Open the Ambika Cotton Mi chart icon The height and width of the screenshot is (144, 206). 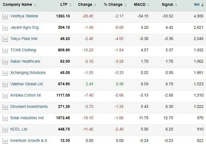point(5,96)
